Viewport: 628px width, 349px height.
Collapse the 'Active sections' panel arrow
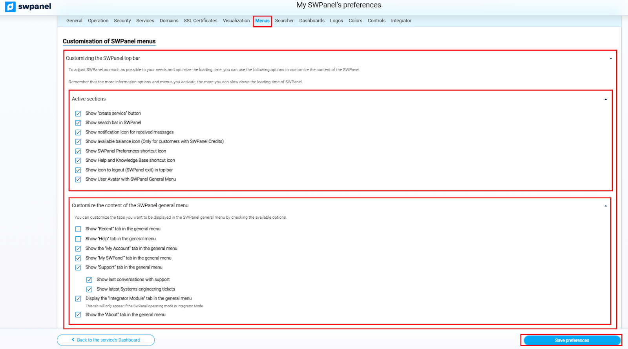tap(606, 99)
